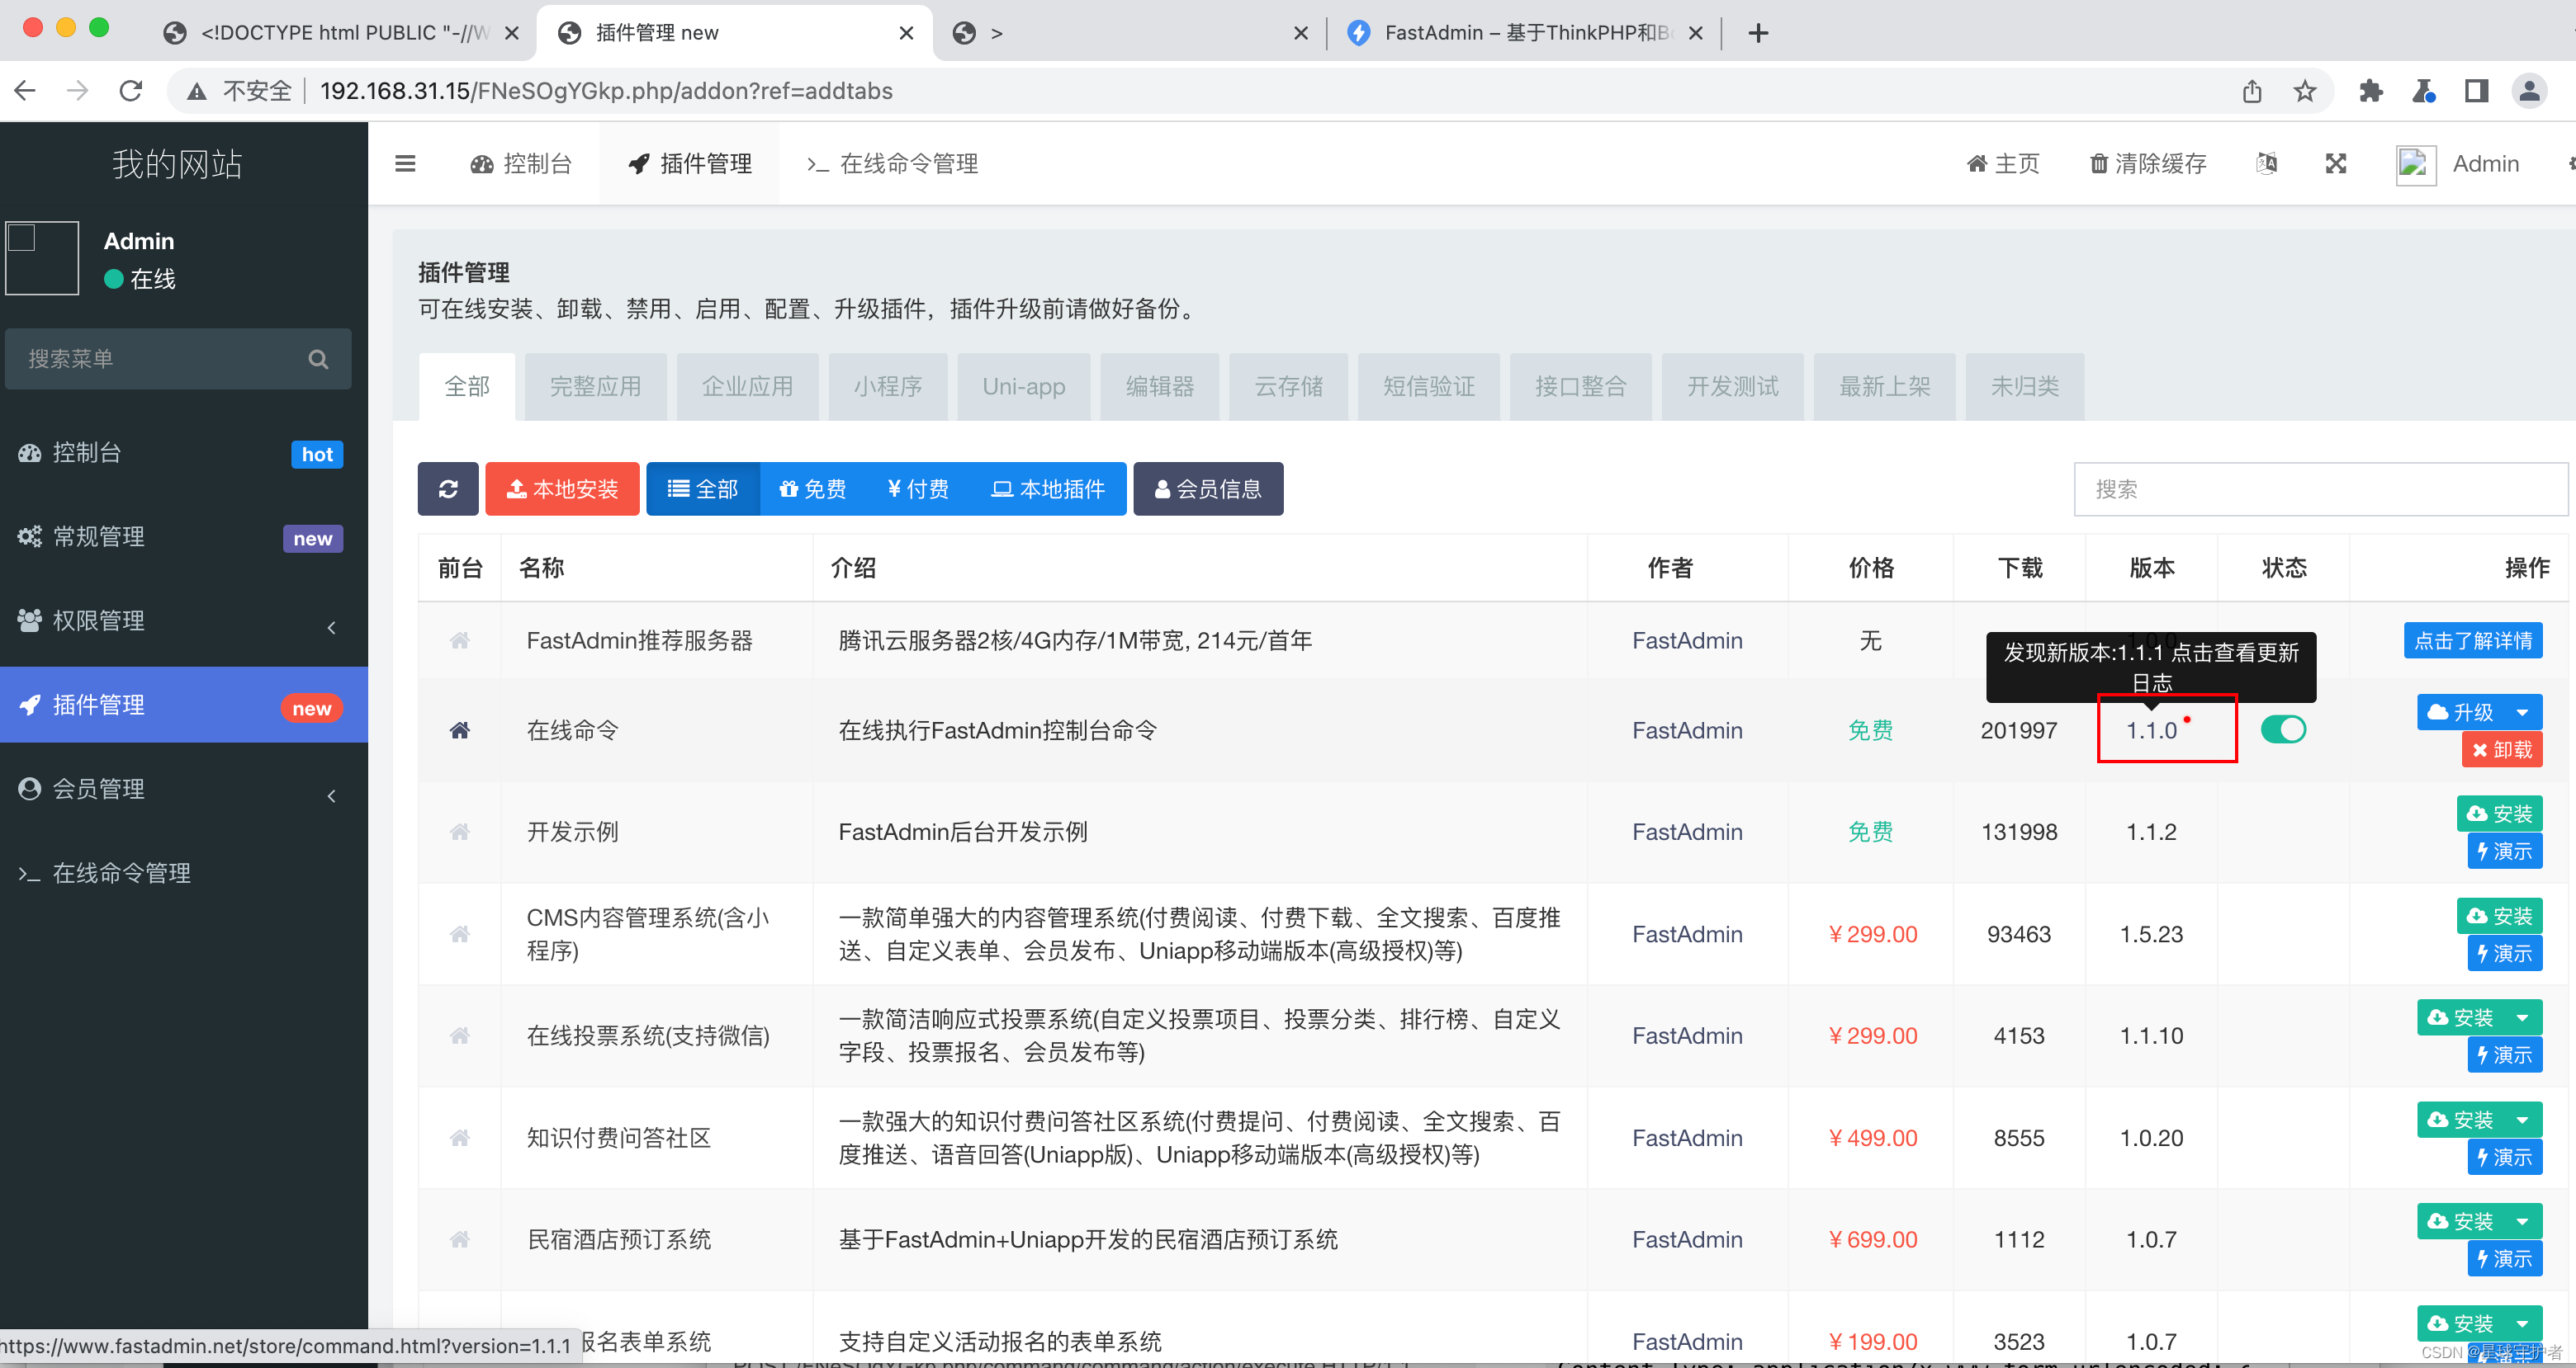Select the 编辑器 category tab
This screenshot has height=1368, width=2576.
[1160, 387]
